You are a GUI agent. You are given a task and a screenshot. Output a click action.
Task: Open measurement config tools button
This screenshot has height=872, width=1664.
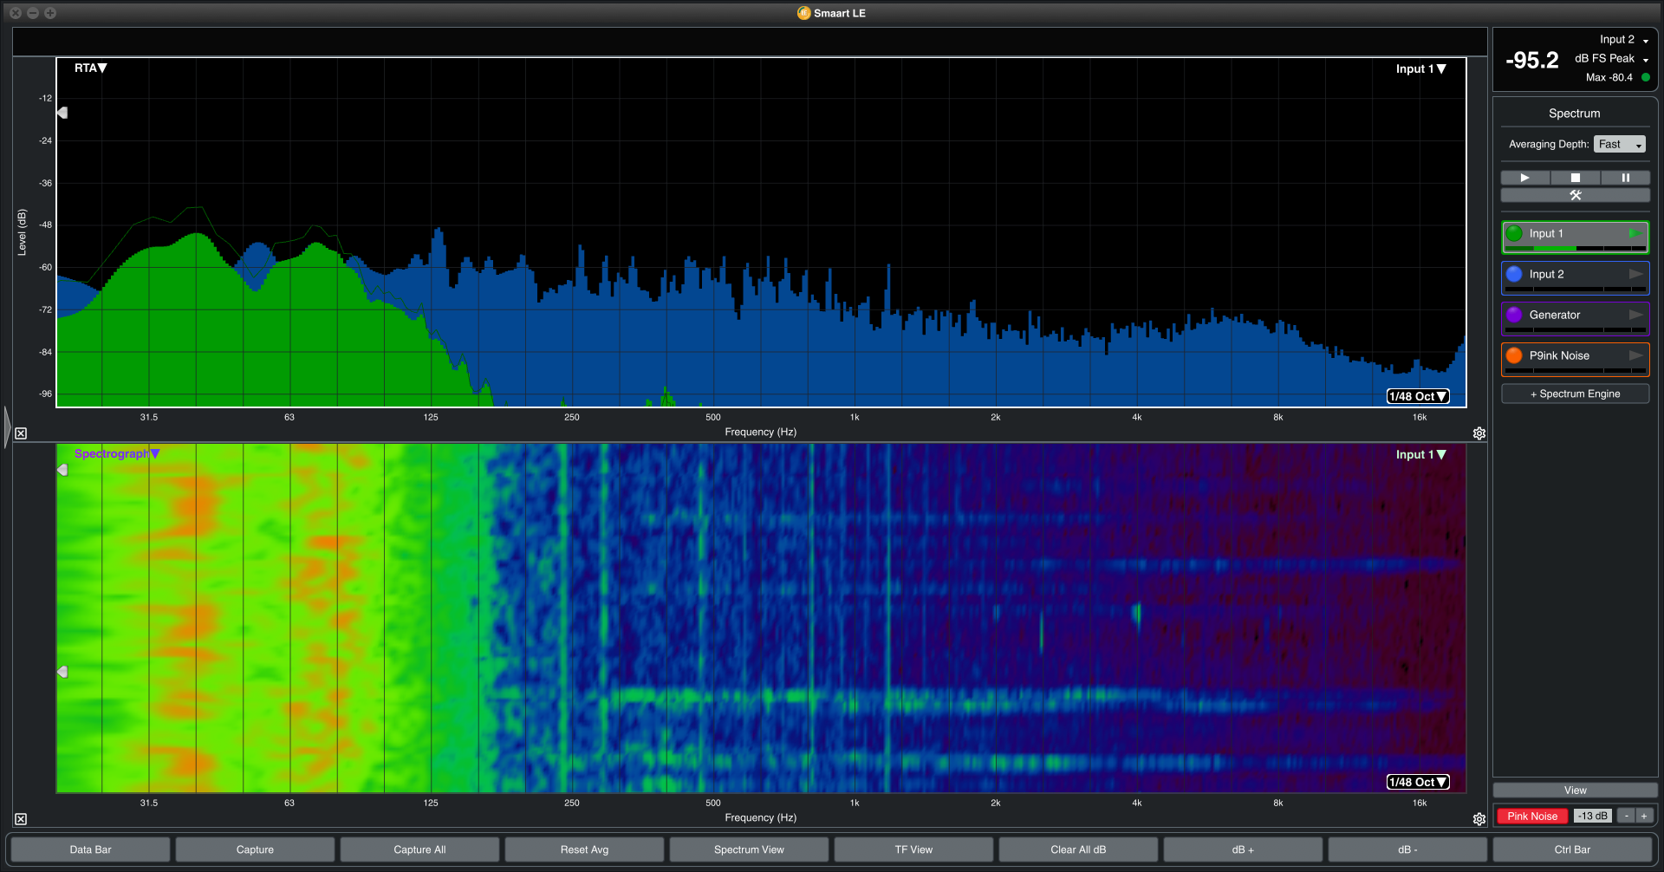pyautogui.click(x=1576, y=195)
